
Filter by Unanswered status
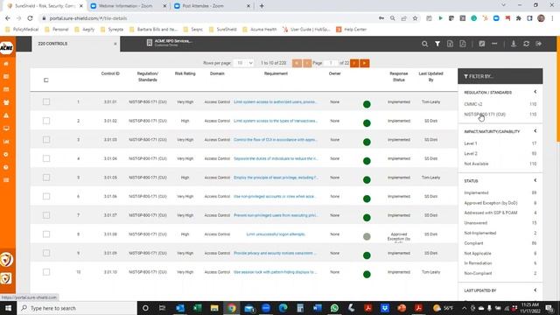475,223
